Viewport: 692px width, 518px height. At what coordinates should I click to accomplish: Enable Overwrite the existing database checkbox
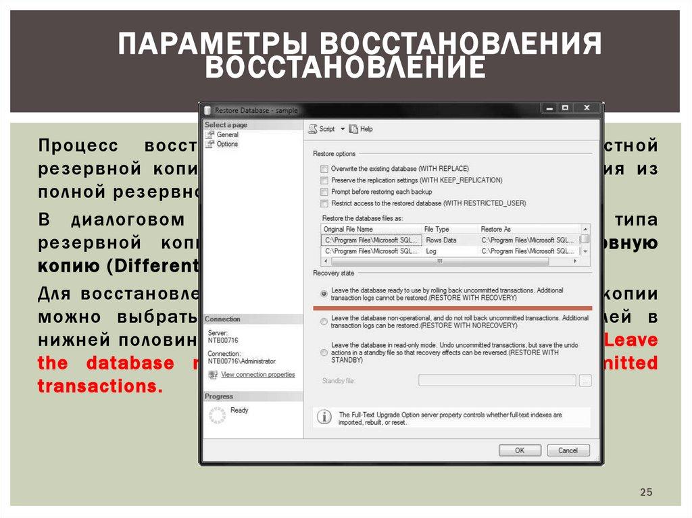click(x=324, y=169)
